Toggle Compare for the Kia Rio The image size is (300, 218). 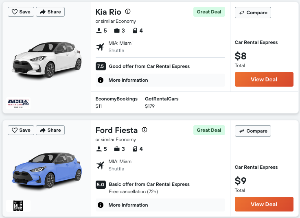(x=253, y=13)
